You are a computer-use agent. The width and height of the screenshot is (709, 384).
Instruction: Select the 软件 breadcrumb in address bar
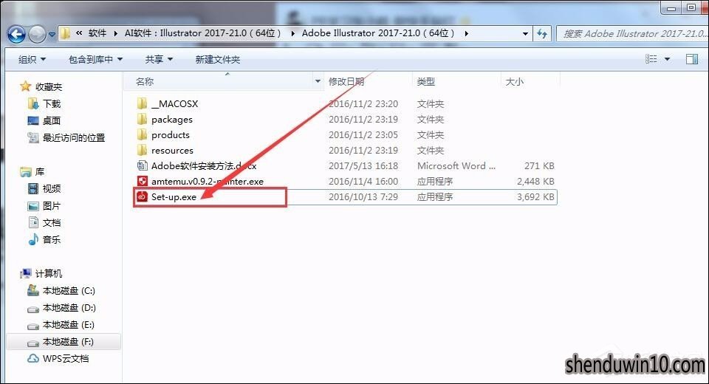[x=97, y=33]
